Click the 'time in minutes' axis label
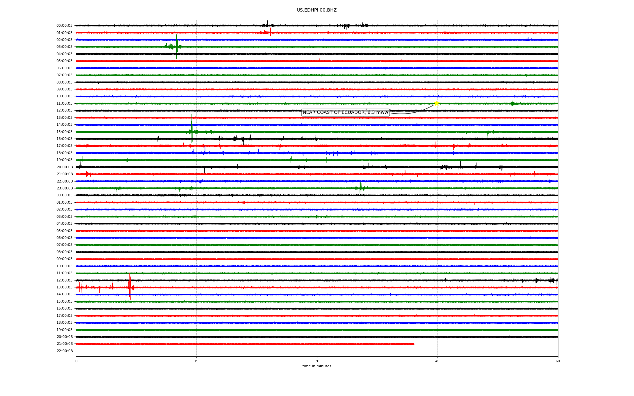Screen dimensions: 634x396 tap(316, 366)
